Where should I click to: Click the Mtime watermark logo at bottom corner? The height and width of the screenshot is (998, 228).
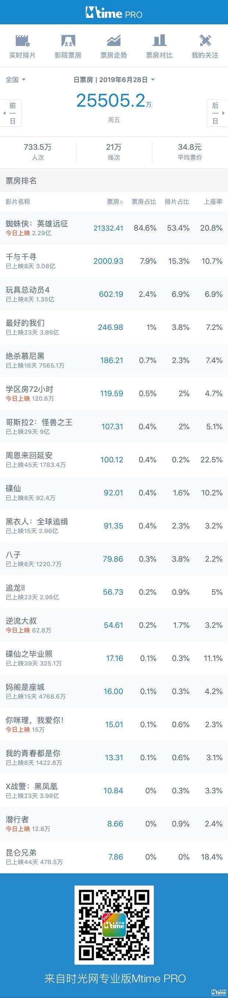pos(219,992)
